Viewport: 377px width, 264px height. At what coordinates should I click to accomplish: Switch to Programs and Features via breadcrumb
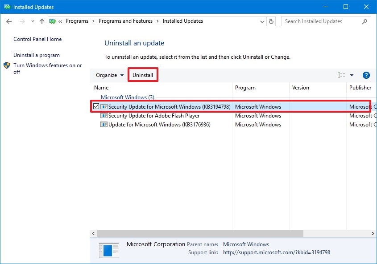point(125,21)
